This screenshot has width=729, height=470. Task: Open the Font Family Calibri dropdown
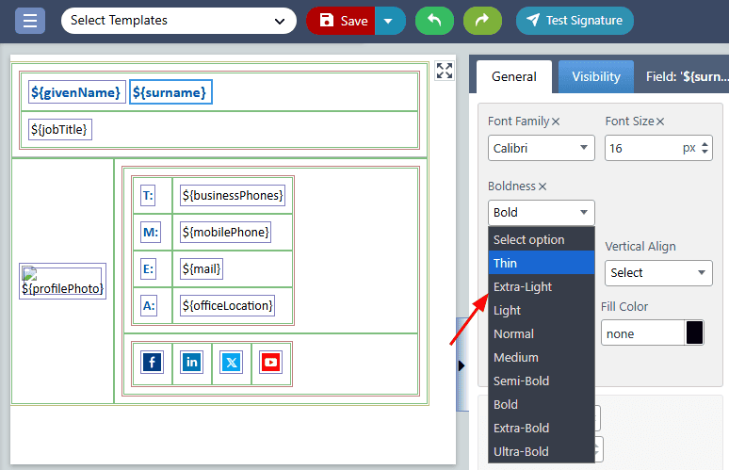[x=541, y=148]
